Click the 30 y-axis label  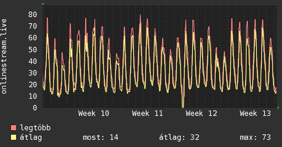coord(33,73)
